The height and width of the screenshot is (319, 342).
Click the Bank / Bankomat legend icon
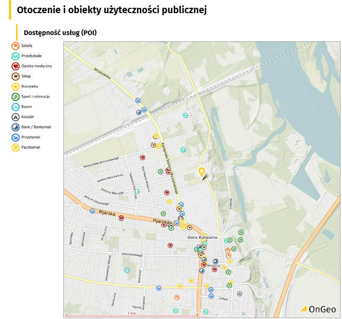[x=15, y=127]
